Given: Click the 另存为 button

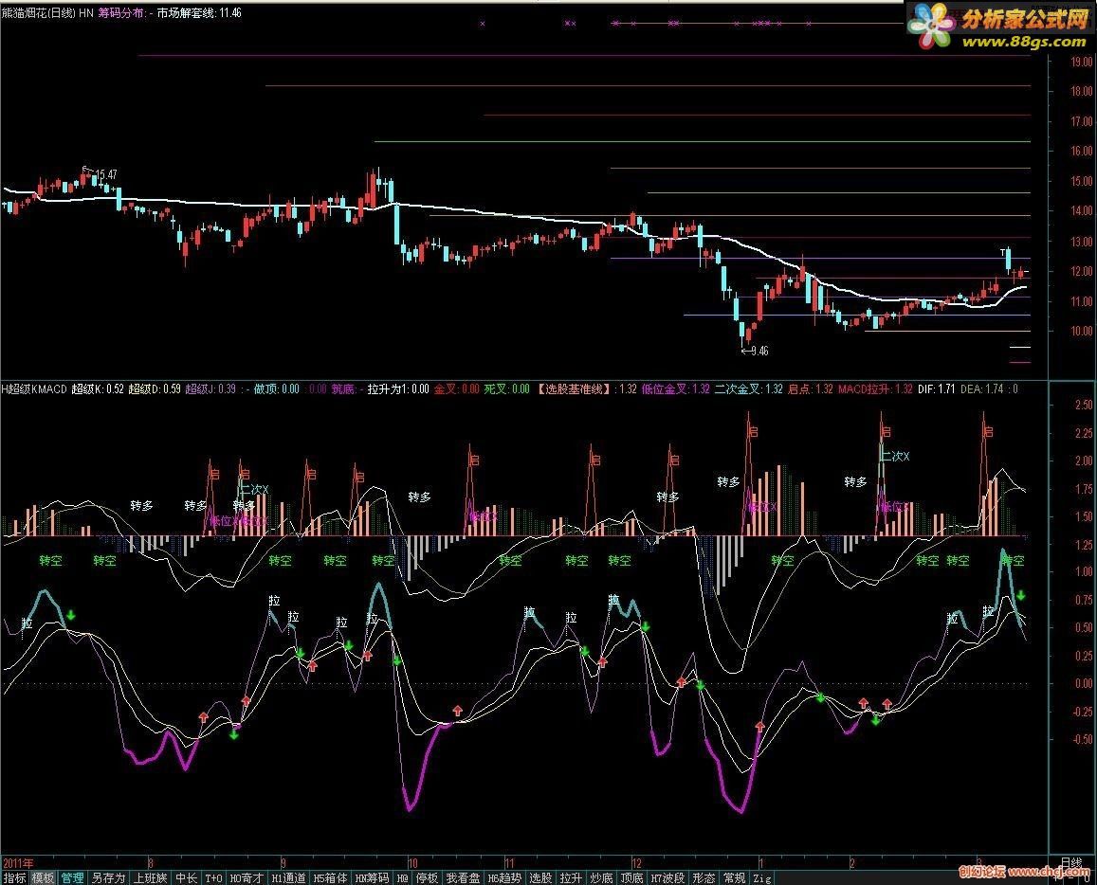Looking at the screenshot, I should [108, 877].
